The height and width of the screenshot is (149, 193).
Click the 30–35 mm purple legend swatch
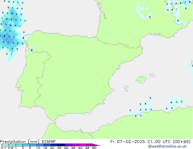pos(68,145)
